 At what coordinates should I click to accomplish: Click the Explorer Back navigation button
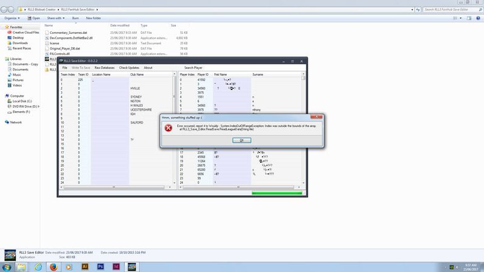[4, 10]
